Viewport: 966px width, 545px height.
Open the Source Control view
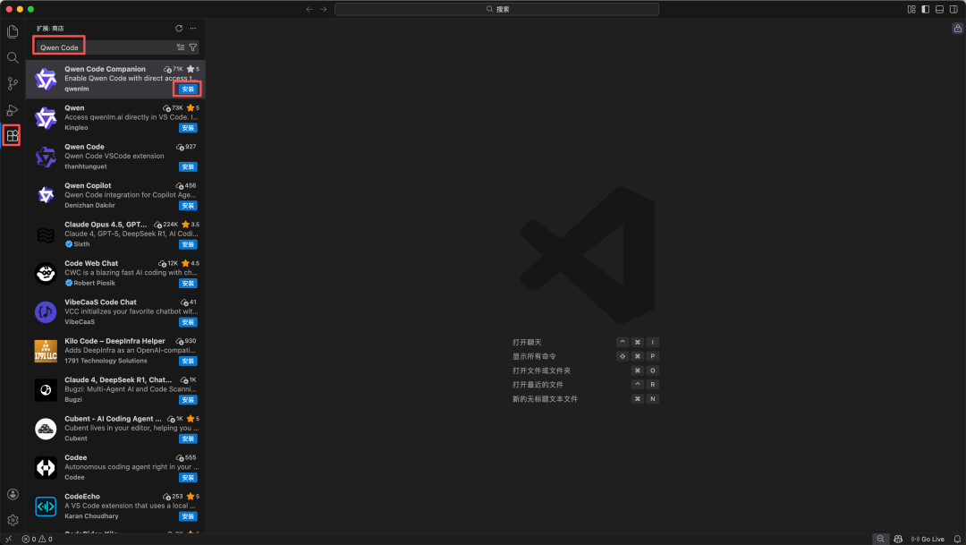(13, 83)
